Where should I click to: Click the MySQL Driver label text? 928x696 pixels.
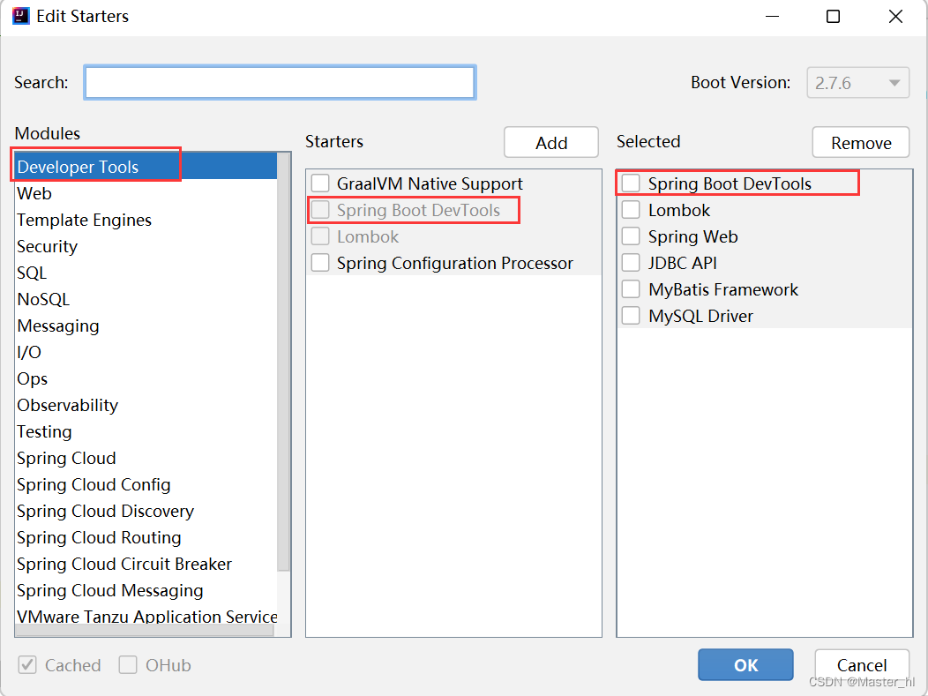point(700,317)
